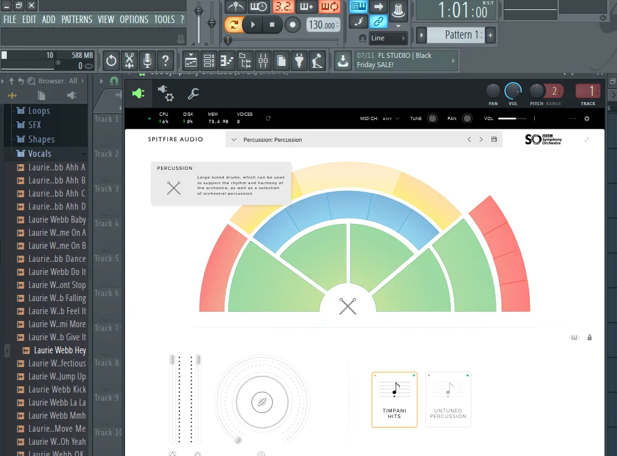The image size is (617, 456).
Task: Open the FL STUDIO Black Friday SALE news
Action: tap(406, 60)
